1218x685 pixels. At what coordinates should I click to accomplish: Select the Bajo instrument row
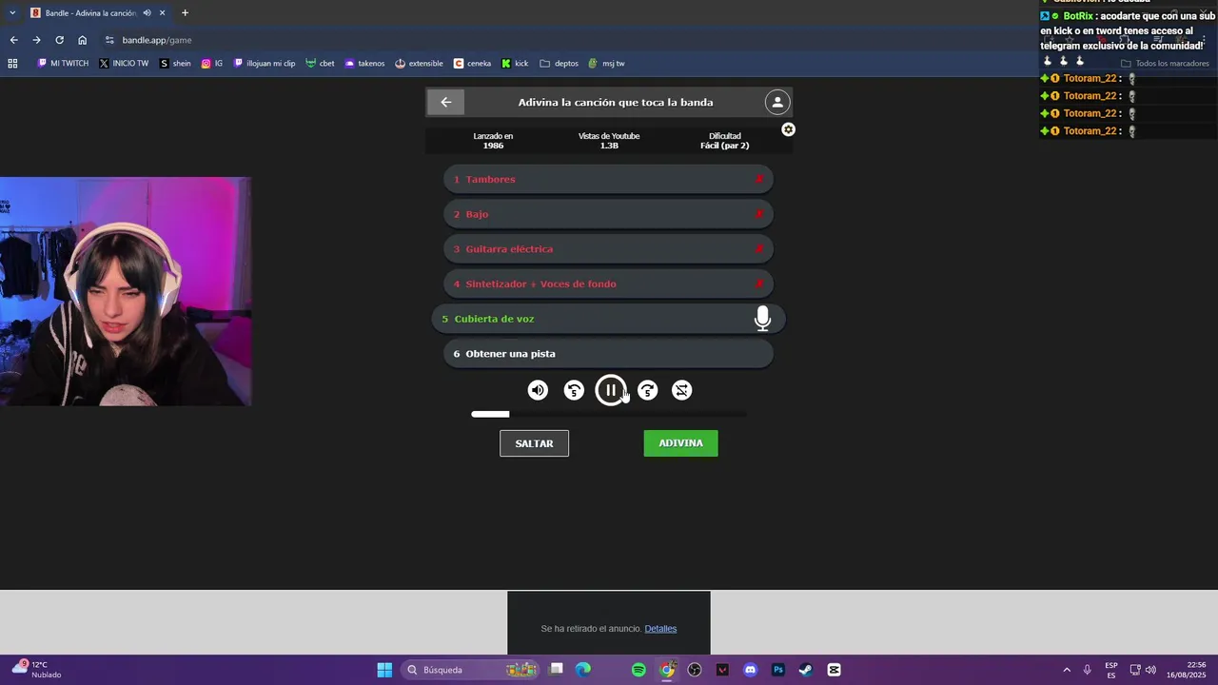608,214
